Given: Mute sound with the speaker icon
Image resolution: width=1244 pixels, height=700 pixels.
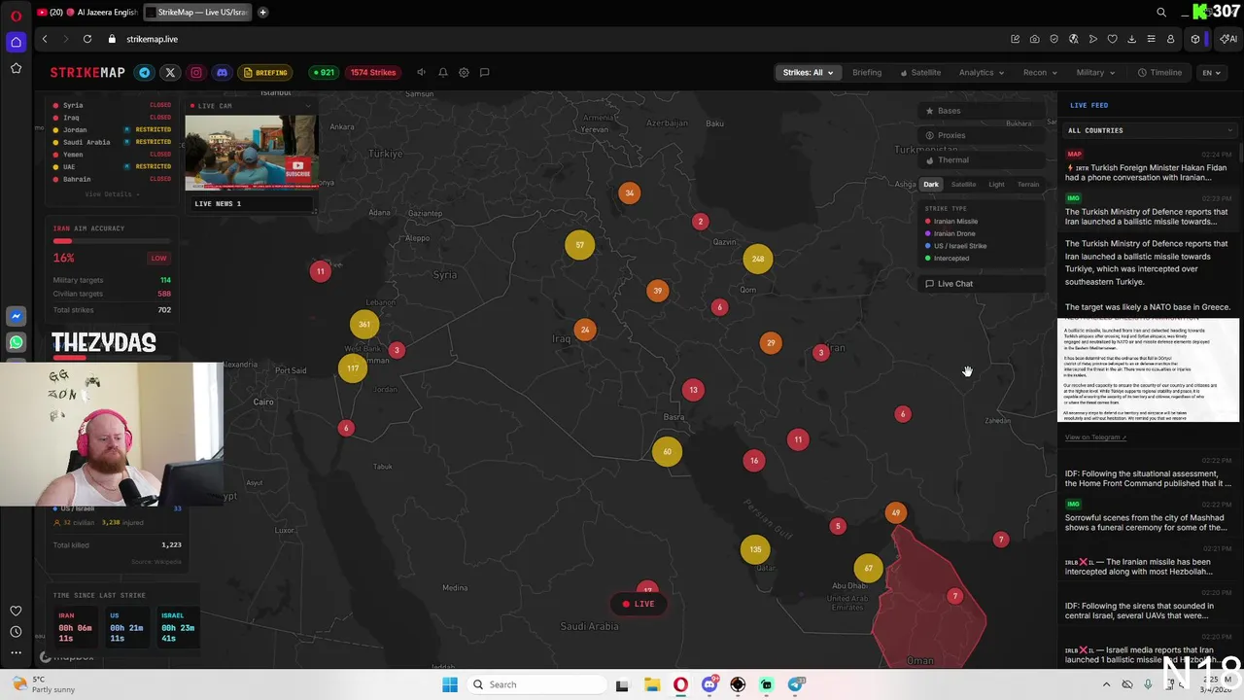Looking at the screenshot, I should click(x=421, y=72).
